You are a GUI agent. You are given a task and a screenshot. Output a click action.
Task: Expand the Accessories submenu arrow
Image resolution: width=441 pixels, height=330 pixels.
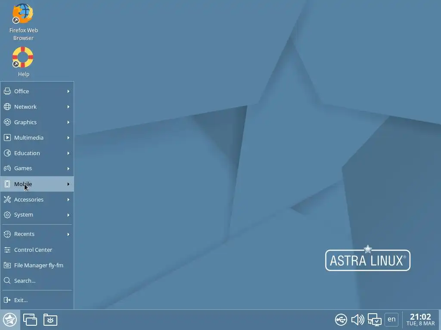pyautogui.click(x=68, y=199)
